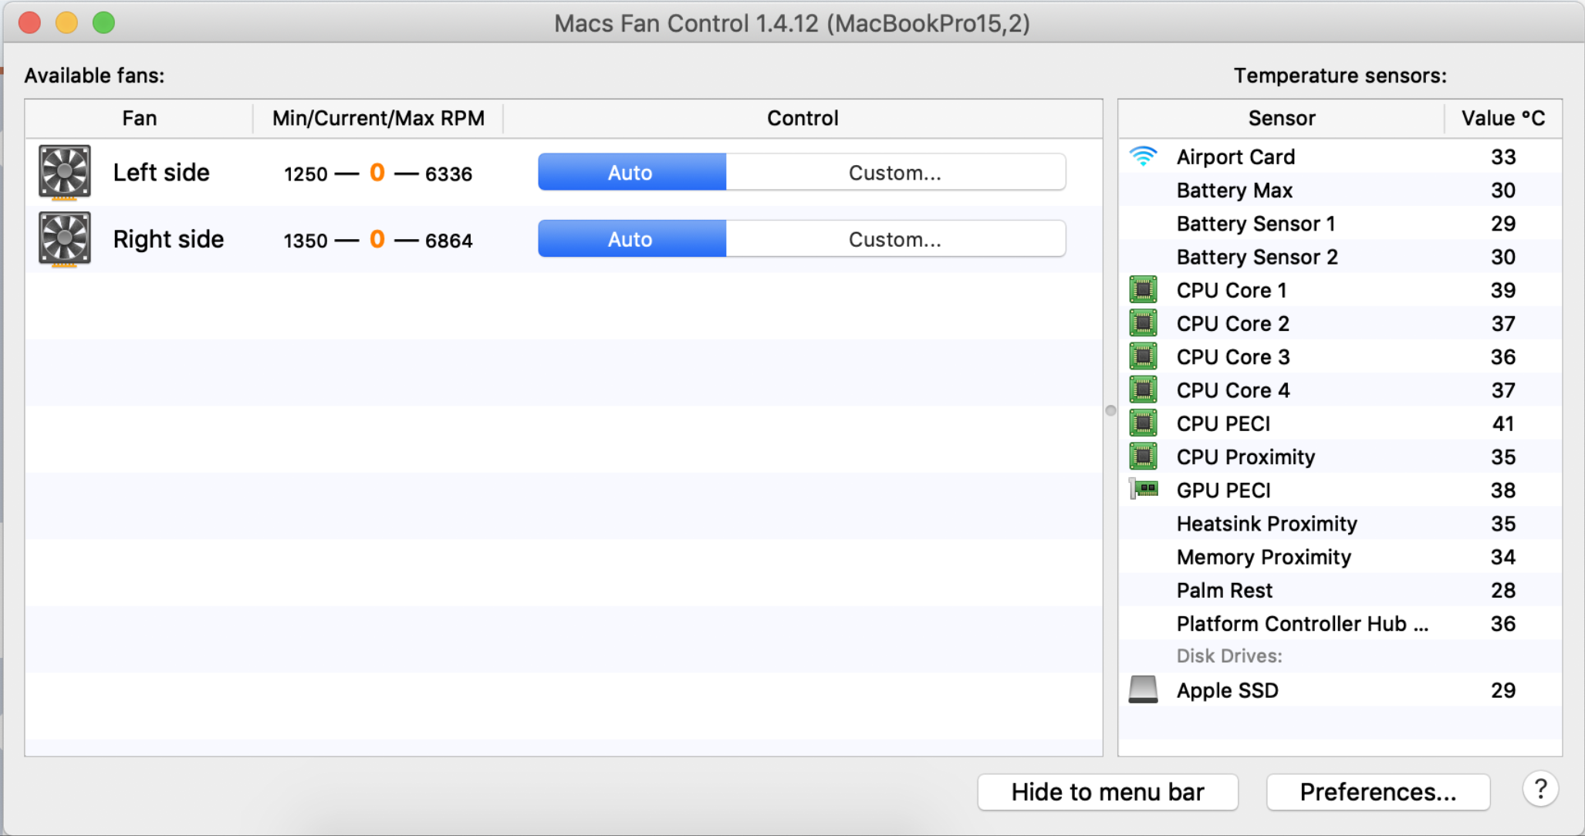The height and width of the screenshot is (836, 1585).
Task: Click the pane splitter handle between tables
Action: coord(1110,410)
